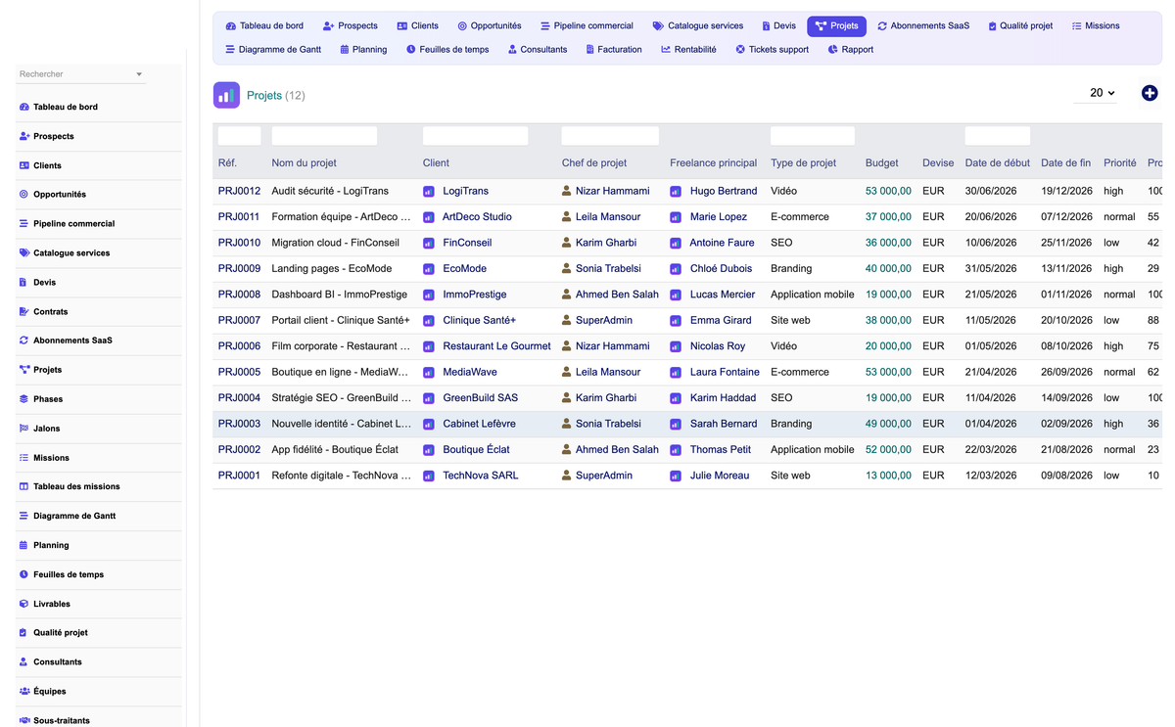Click the Phases layers icon in sidebar

pos(24,399)
